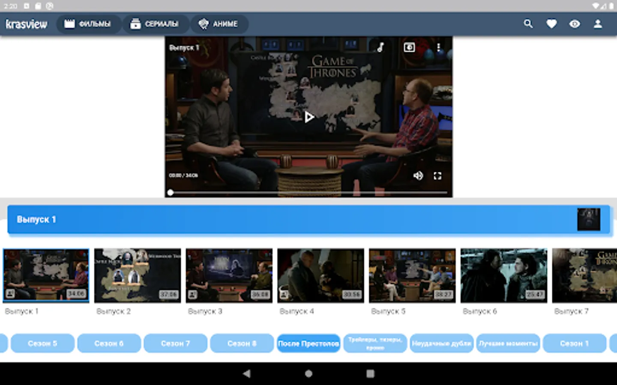Viewport: 617px width, 385px height.
Task: Open favorites via the heart icon
Action: tap(551, 24)
